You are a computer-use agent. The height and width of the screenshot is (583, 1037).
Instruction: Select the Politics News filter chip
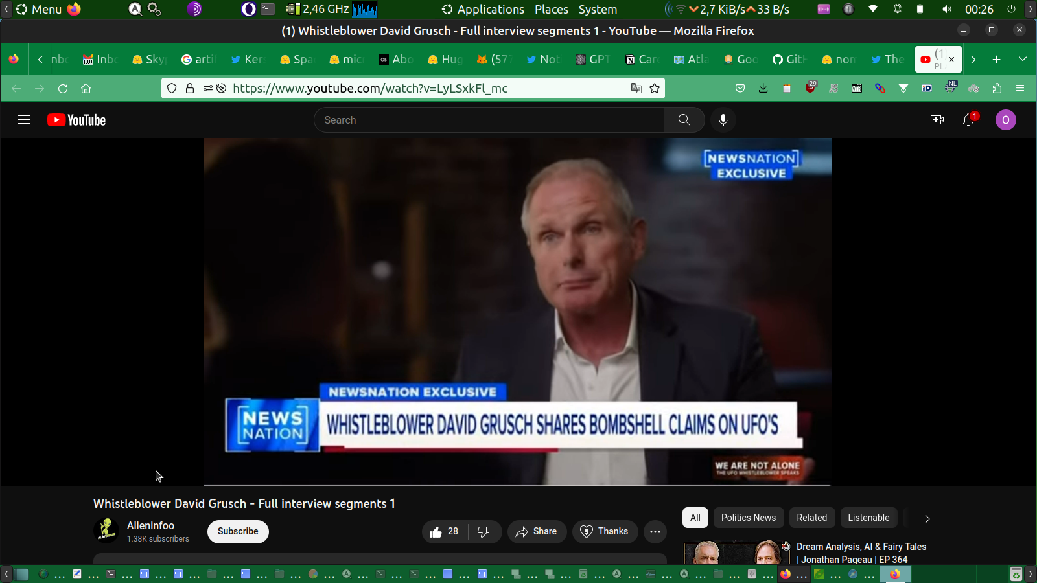[x=749, y=518]
